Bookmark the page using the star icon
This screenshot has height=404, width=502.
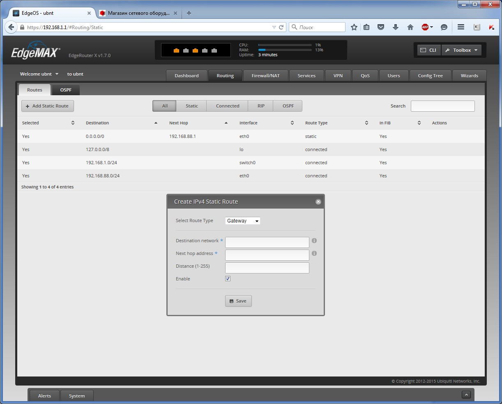354,27
